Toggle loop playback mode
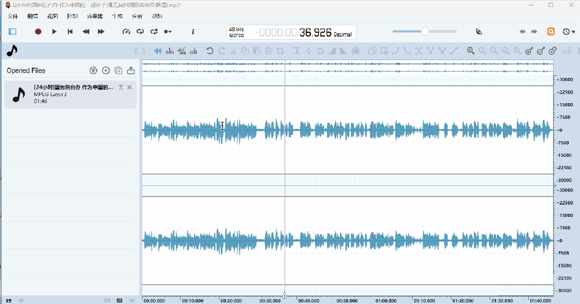The image size is (580, 304). tap(140, 31)
